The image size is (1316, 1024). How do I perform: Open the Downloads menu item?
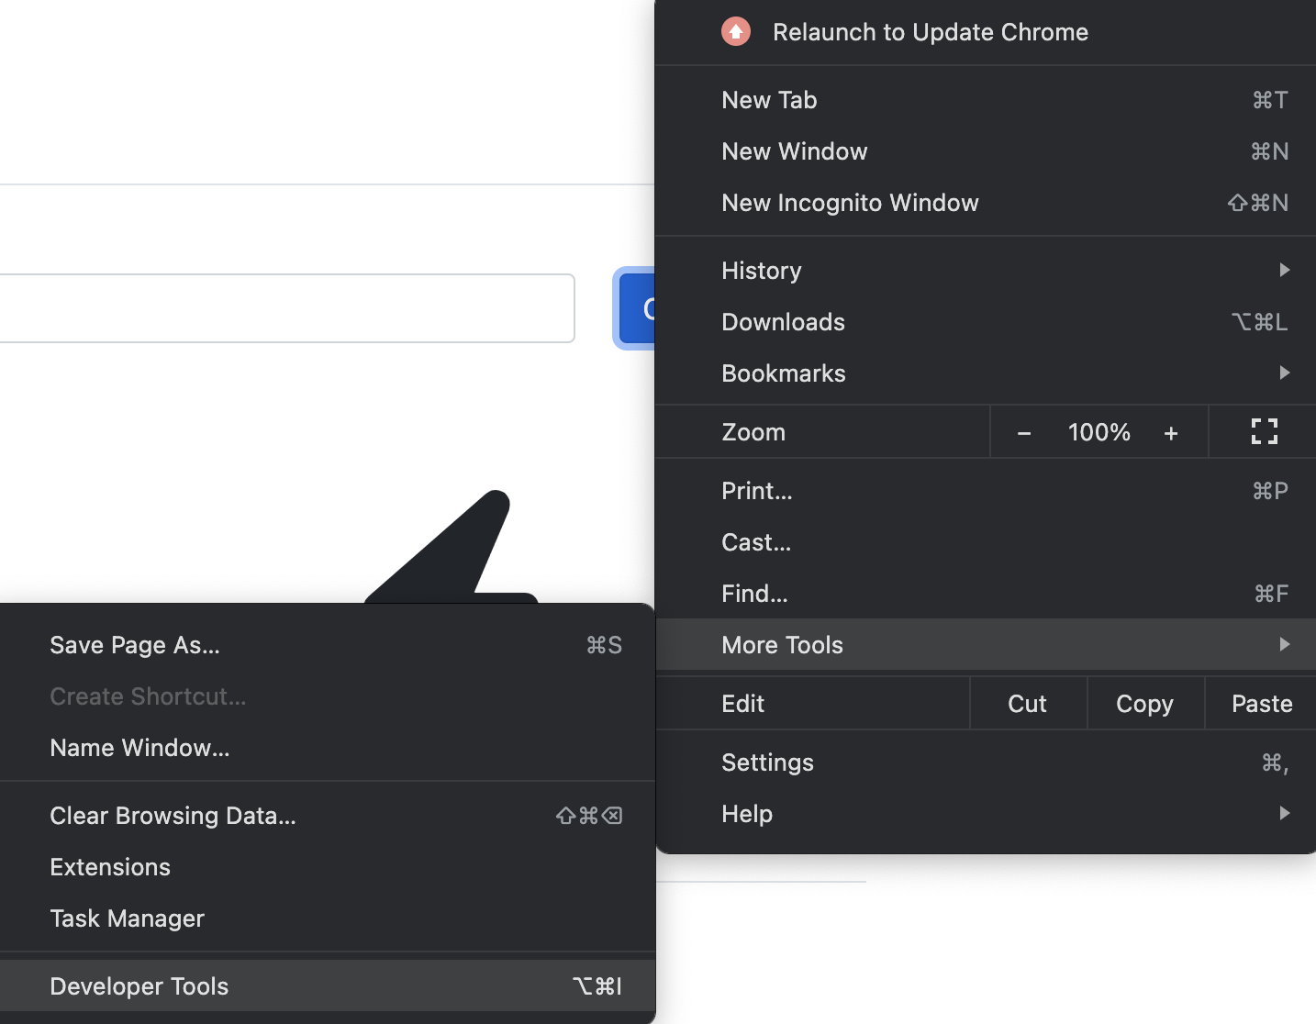(986, 322)
